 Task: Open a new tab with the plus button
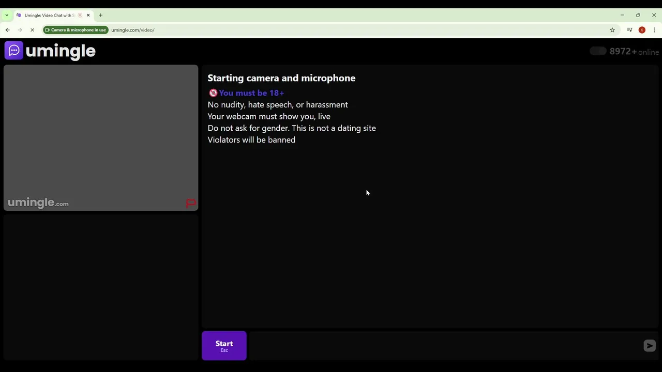click(100, 16)
